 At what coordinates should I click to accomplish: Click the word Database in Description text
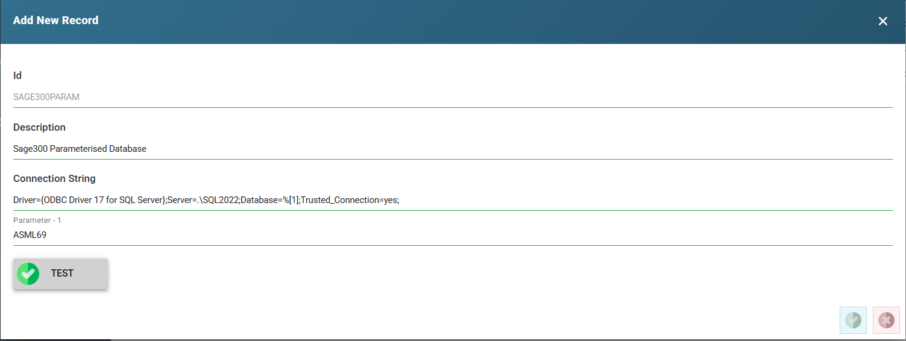coord(128,148)
